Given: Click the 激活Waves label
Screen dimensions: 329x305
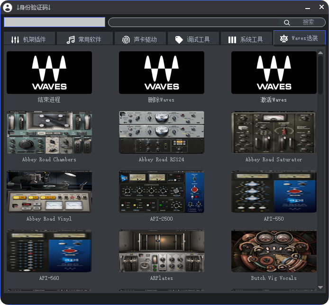Looking at the screenshot, I should pyautogui.click(x=274, y=100).
